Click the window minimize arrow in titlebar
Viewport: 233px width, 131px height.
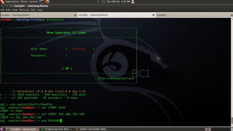click(7, 6)
